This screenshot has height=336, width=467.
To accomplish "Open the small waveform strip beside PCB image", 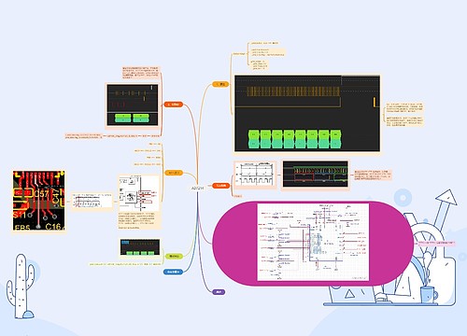I will coord(92,201).
